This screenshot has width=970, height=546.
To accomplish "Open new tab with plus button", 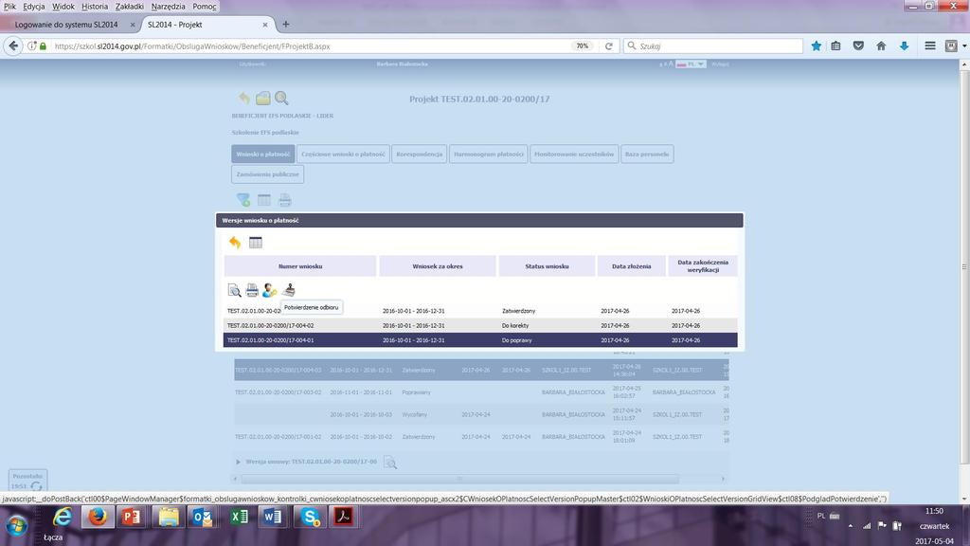I will 286,24.
